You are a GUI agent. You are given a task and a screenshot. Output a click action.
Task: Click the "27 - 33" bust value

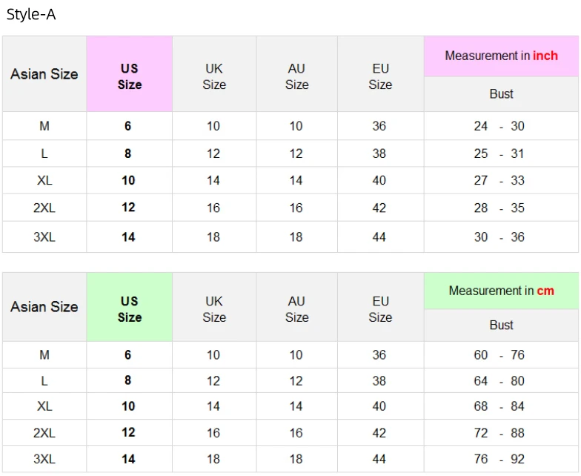[499, 180]
